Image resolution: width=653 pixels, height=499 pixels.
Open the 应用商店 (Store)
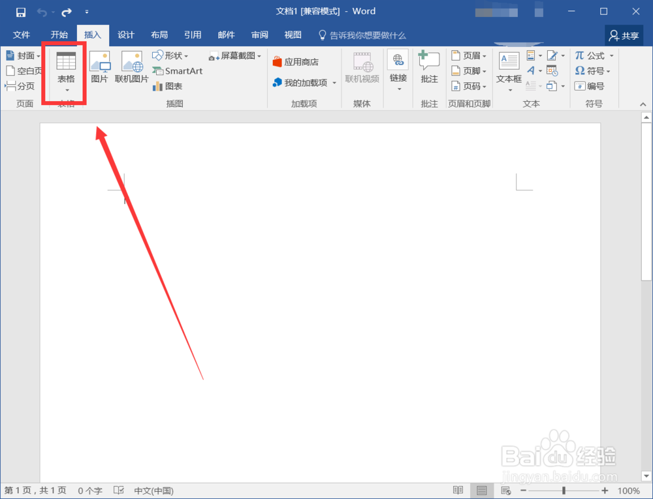click(x=296, y=62)
